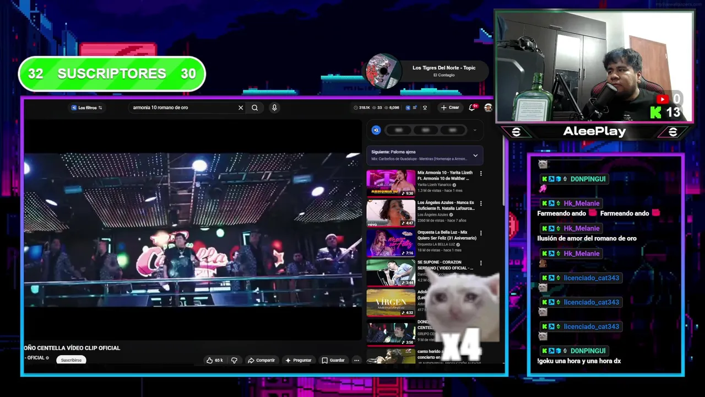The image size is (705, 397).
Task: Open the account avatar menu
Action: [488, 108]
